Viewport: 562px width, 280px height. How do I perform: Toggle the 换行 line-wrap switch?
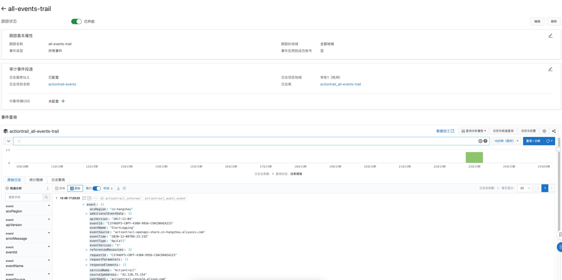97,188
